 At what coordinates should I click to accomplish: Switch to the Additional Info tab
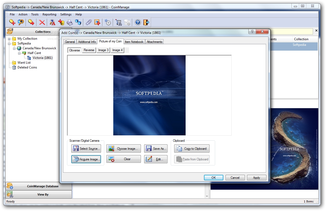87,42
